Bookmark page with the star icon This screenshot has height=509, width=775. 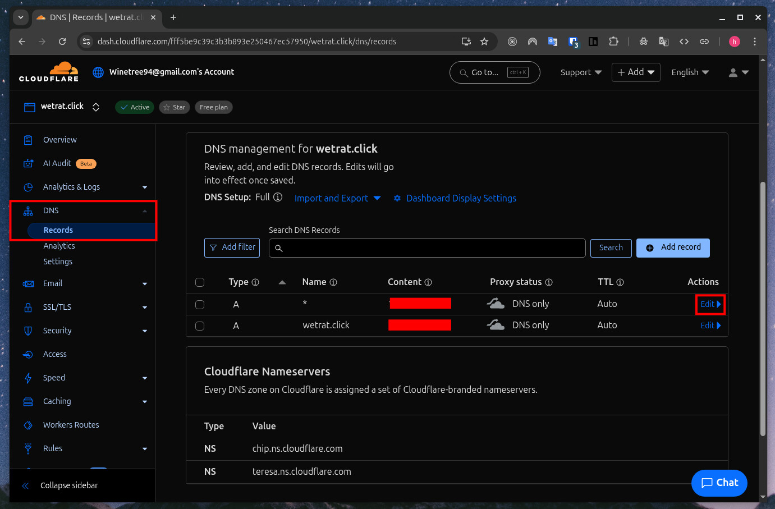484,42
